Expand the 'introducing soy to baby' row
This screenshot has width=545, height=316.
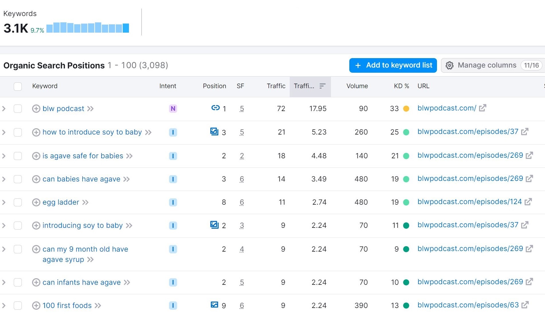pos(4,226)
